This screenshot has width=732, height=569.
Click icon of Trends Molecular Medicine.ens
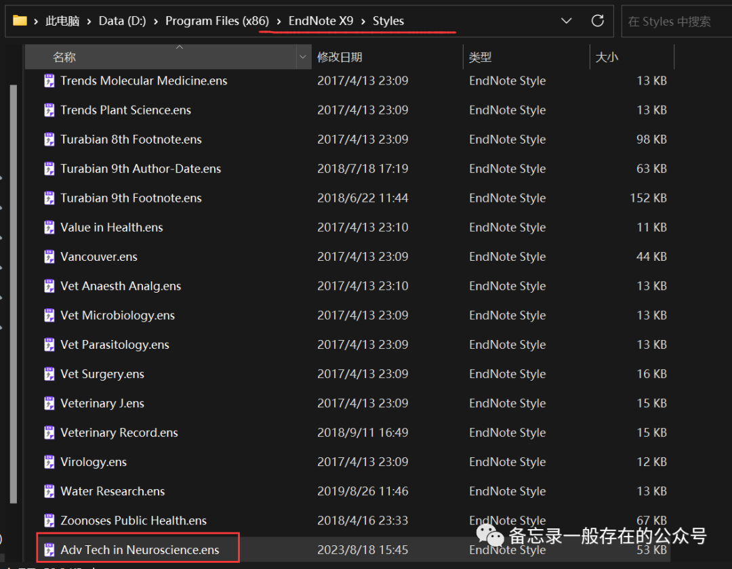49,81
